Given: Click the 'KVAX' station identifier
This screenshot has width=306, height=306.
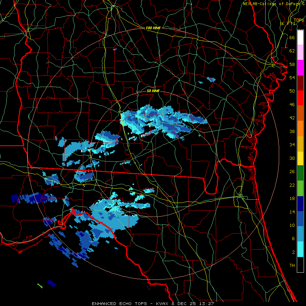Looking at the screenshot, I should [x=163, y=304].
